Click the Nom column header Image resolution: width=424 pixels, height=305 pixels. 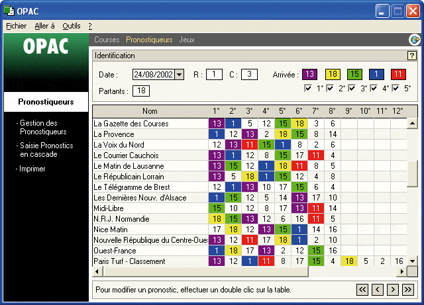point(150,111)
